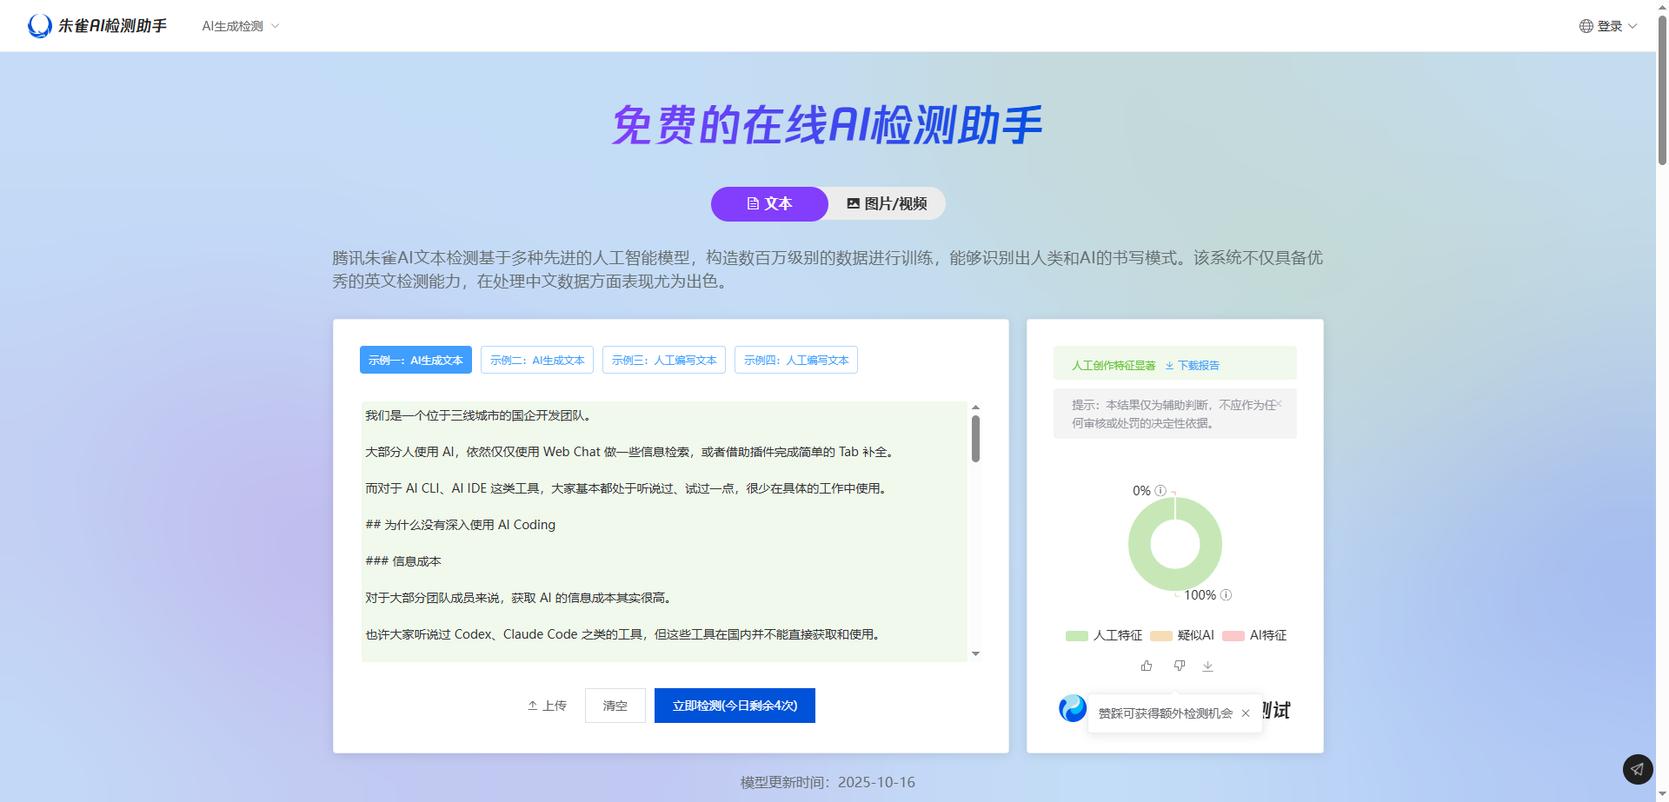1669x802 pixels.
Task: Switch to the 文本 tab
Action: [x=769, y=204]
